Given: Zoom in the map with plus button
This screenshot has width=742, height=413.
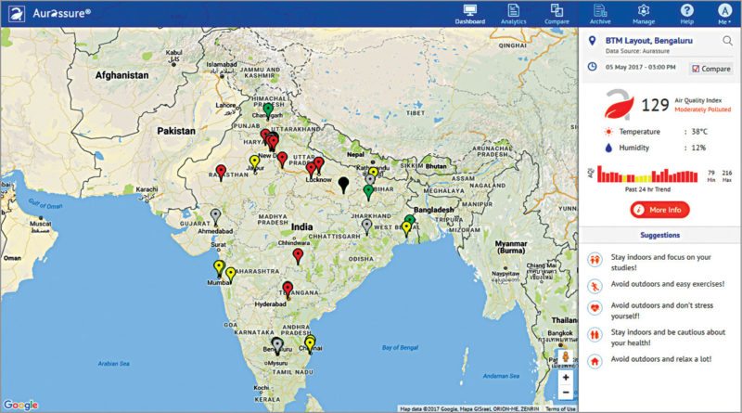Looking at the screenshot, I should [565, 378].
